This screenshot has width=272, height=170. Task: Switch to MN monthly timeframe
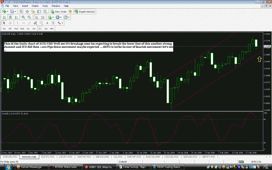click(52, 29)
